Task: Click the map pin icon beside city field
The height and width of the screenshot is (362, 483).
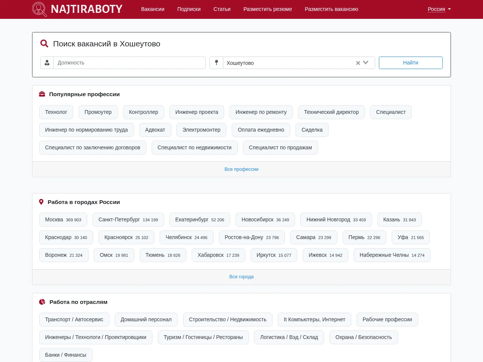Action: tap(217, 63)
